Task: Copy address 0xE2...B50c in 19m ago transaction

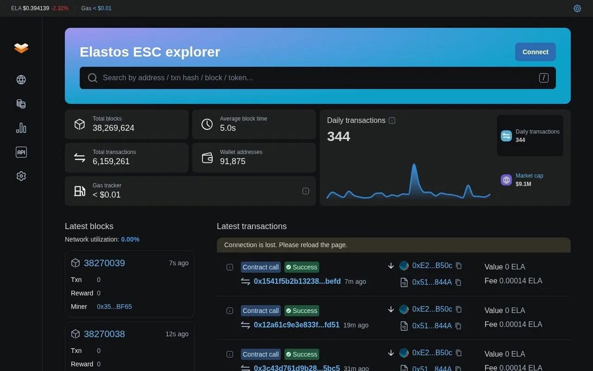Action: pyautogui.click(x=459, y=309)
